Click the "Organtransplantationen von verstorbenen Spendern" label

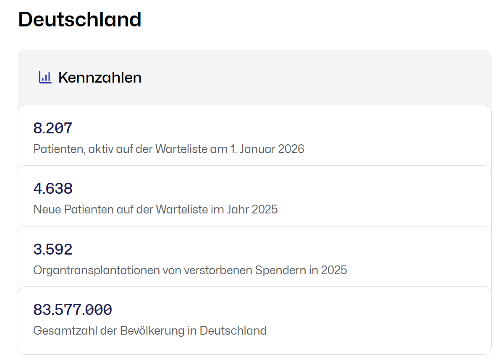[x=143, y=270]
